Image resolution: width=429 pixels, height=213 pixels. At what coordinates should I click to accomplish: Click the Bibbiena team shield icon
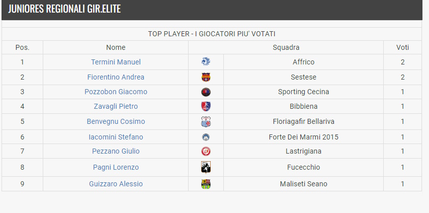[x=206, y=107]
